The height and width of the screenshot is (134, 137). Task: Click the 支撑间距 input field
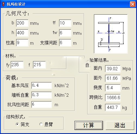(x=65, y=43)
